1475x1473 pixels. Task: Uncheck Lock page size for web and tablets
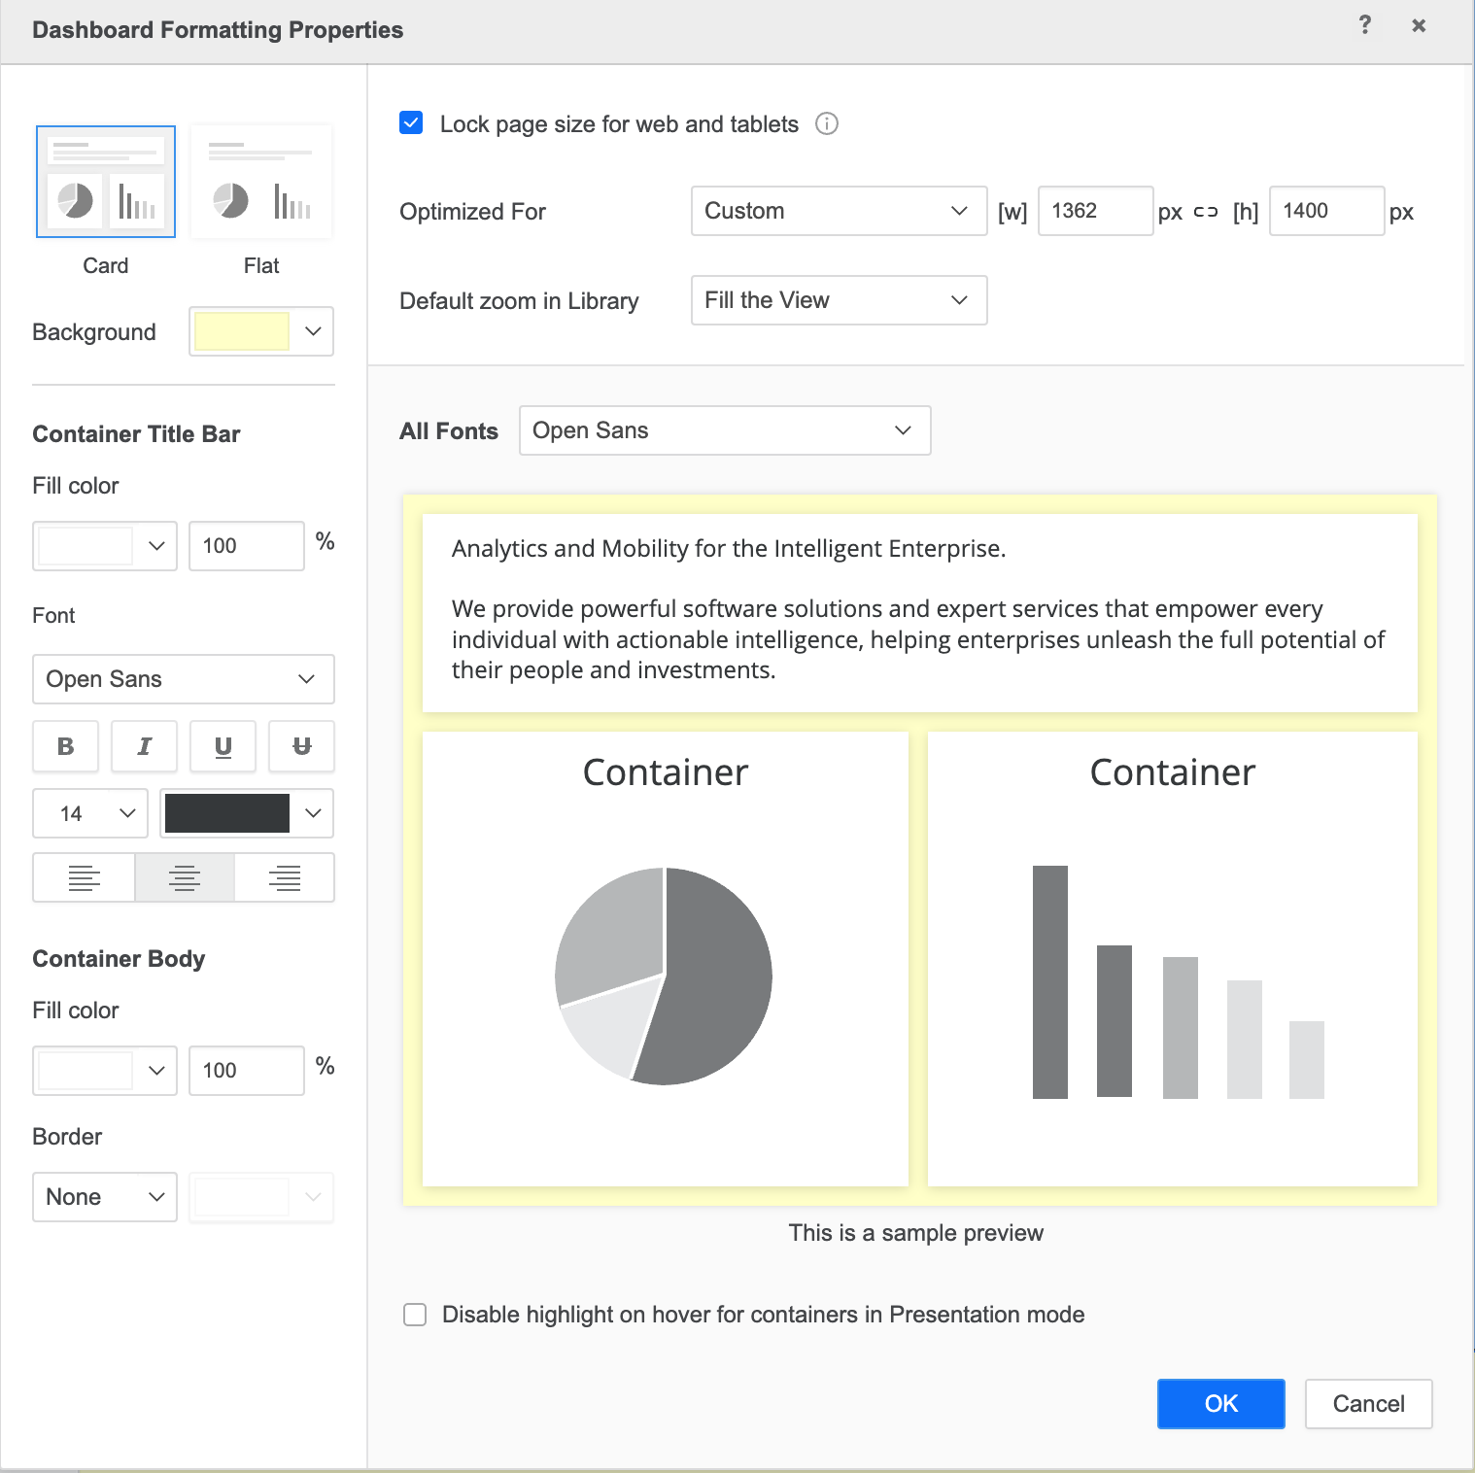pyautogui.click(x=411, y=123)
